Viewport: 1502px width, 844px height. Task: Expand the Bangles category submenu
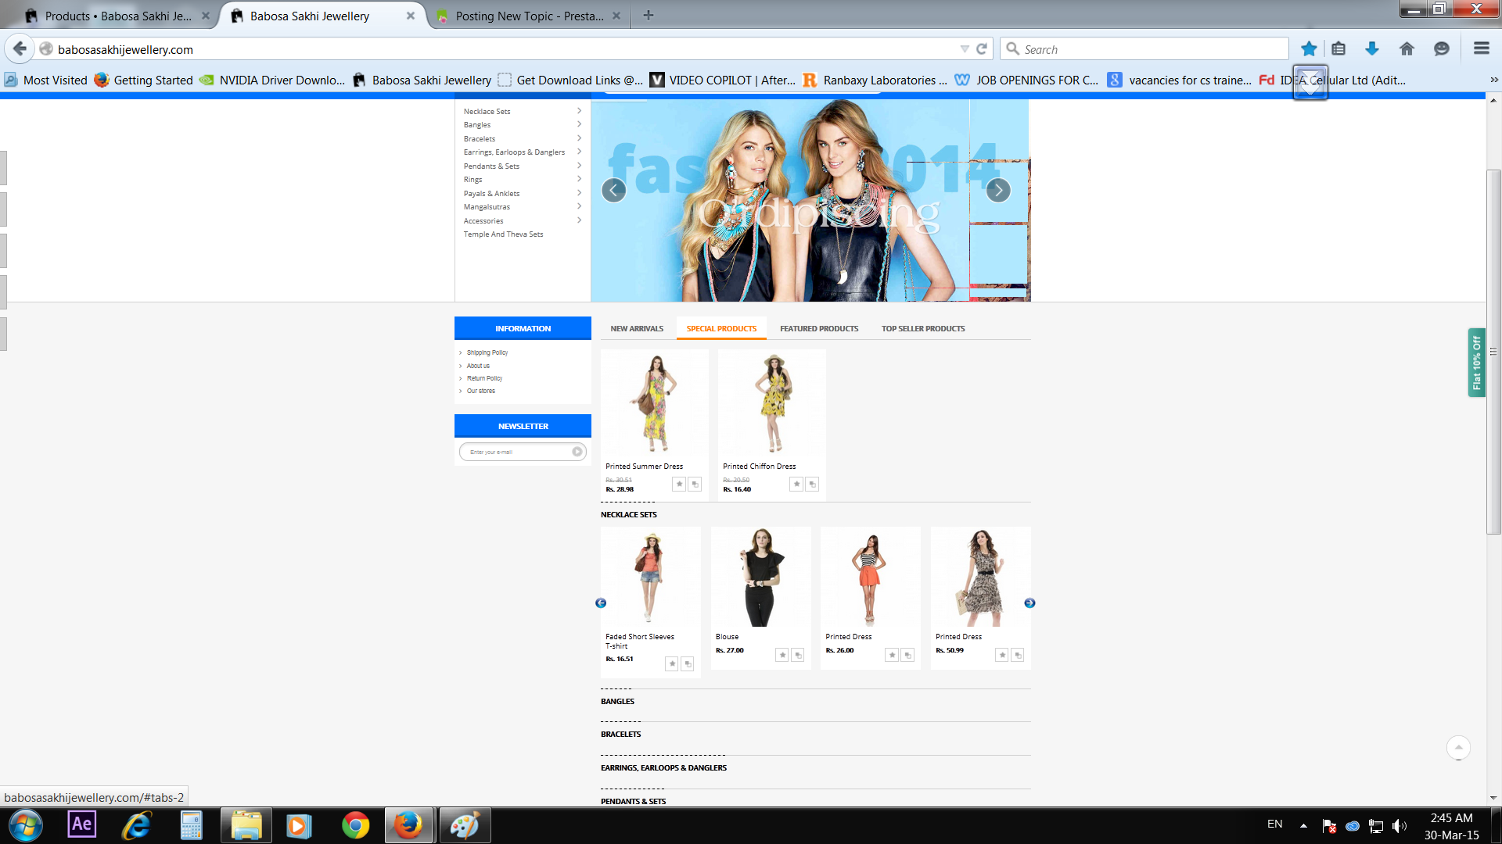click(x=579, y=125)
